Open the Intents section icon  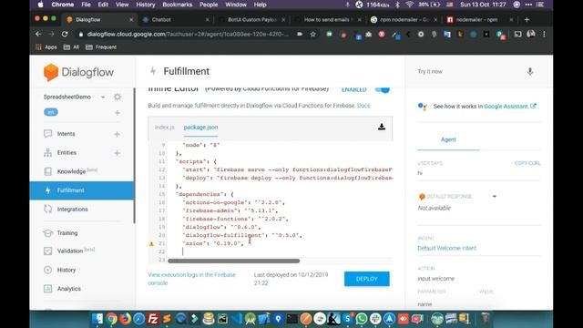click(x=48, y=134)
